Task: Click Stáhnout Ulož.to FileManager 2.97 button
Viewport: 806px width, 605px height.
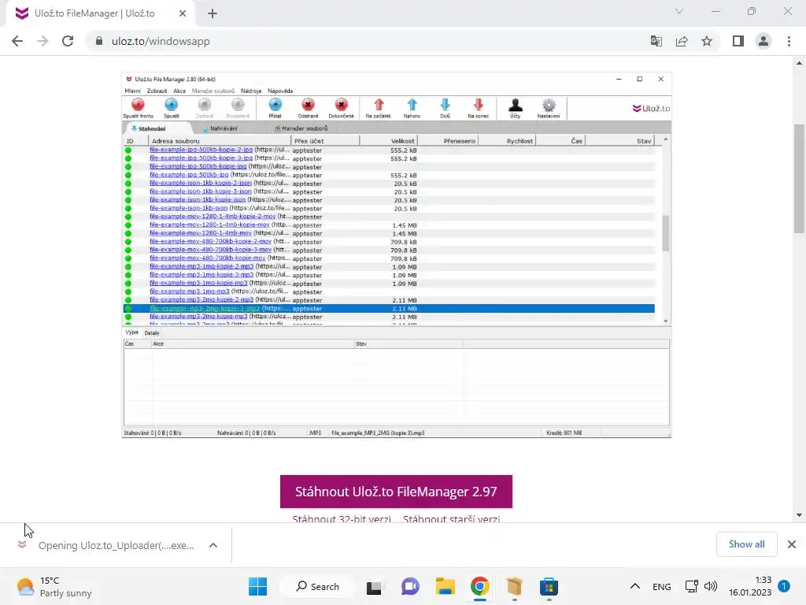Action: pos(396,492)
